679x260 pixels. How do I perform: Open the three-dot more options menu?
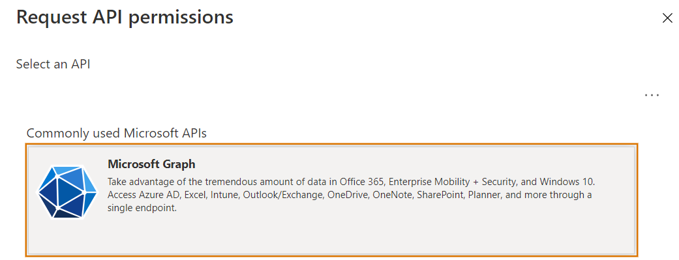(652, 95)
